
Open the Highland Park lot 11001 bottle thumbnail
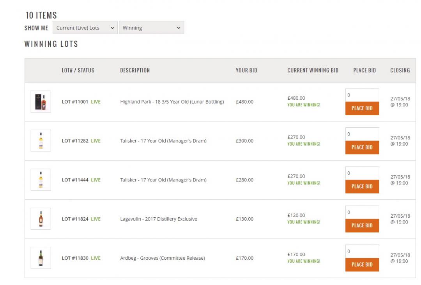click(41, 102)
